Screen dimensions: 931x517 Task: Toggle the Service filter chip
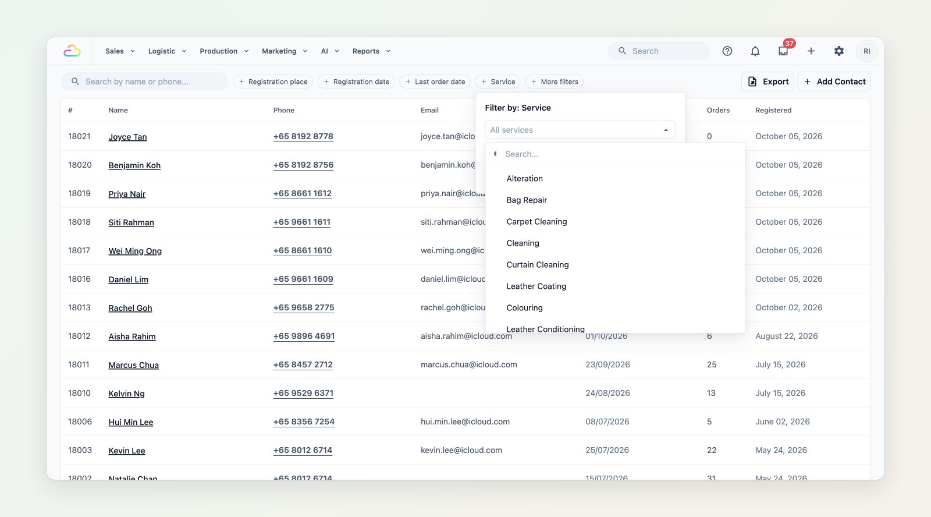(x=498, y=82)
